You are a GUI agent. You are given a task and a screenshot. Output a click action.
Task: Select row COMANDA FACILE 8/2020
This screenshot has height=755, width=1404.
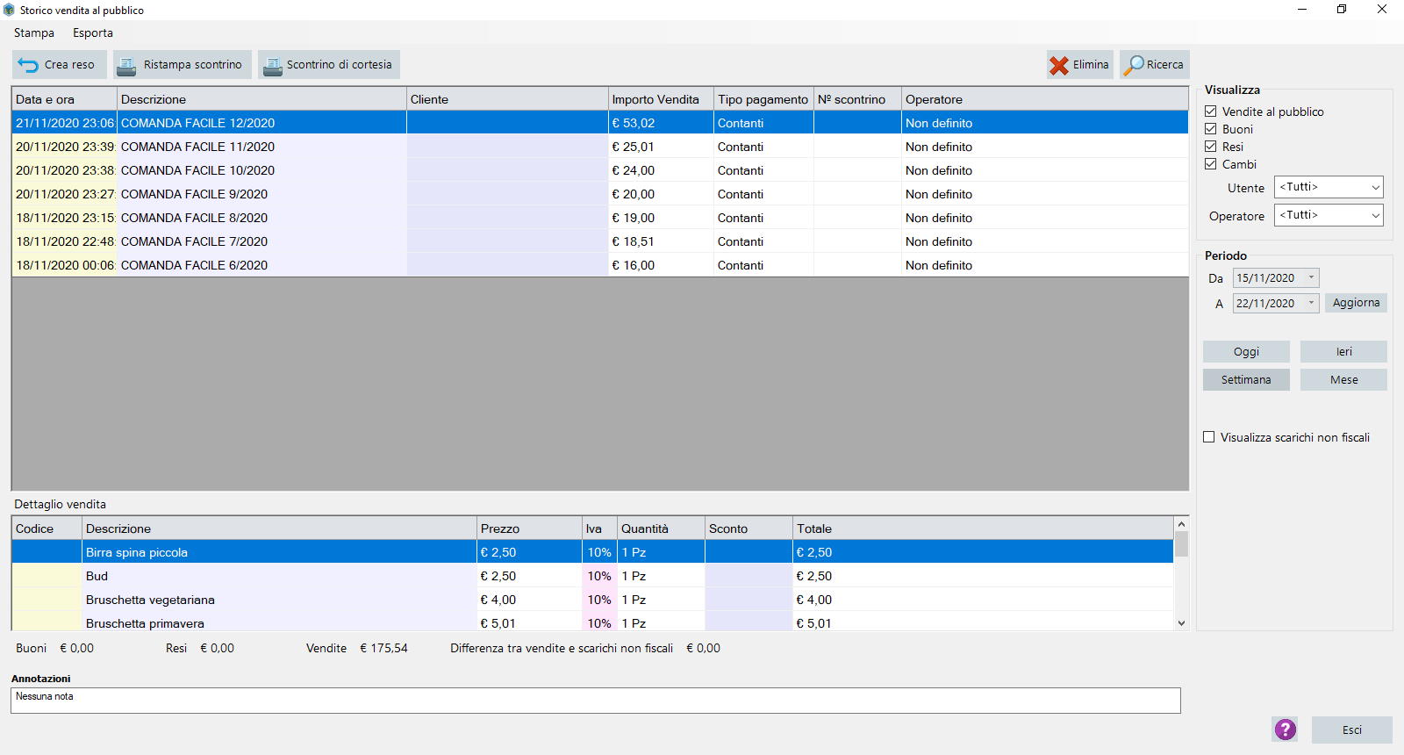point(600,218)
